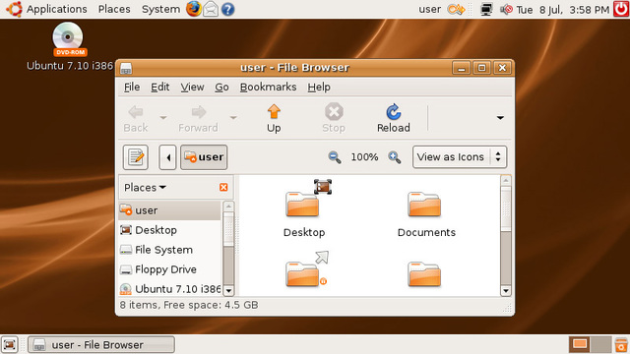Screen dimensions: 630x354
Task: Open the View as Icons combo box
Action: [x=460, y=157]
